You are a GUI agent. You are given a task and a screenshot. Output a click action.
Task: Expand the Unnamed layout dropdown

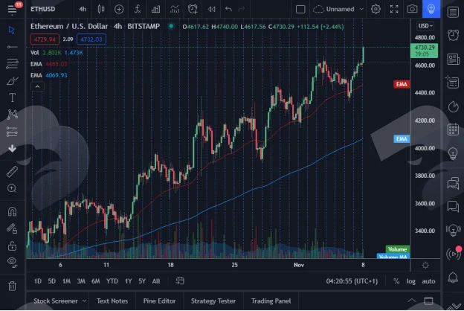click(x=361, y=9)
